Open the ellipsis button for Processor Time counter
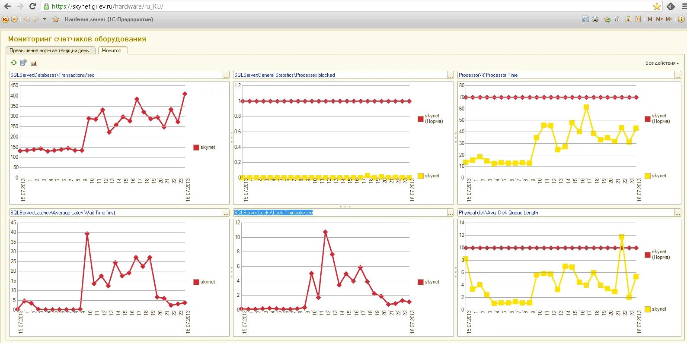Image resolution: width=687 pixels, height=343 pixels. (678, 76)
